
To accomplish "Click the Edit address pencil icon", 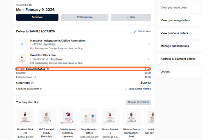I will click(135, 31).
